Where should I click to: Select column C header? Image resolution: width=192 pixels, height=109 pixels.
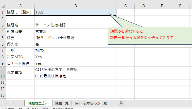point(125,6)
